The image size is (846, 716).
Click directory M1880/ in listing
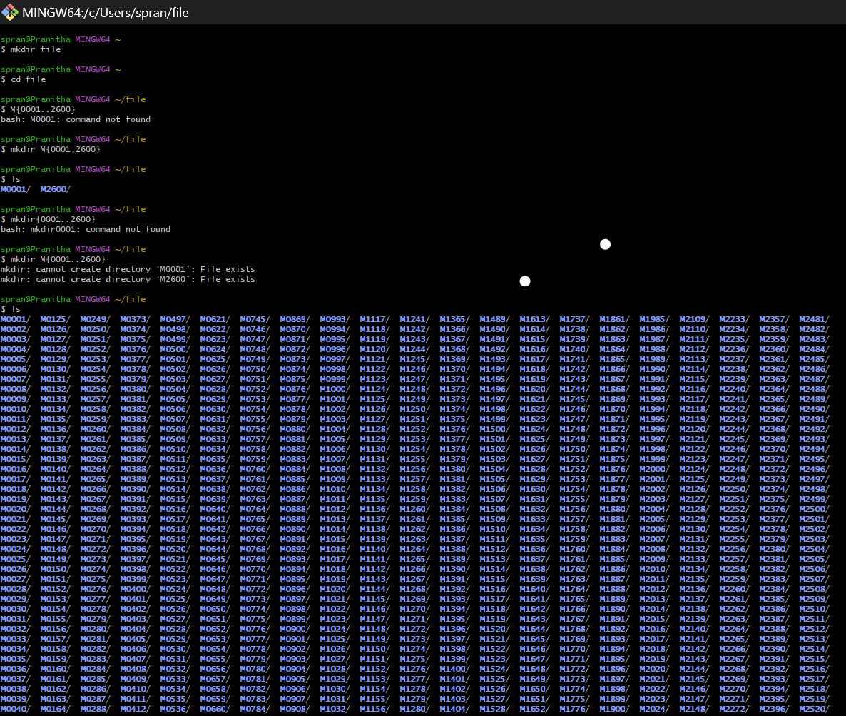point(614,509)
